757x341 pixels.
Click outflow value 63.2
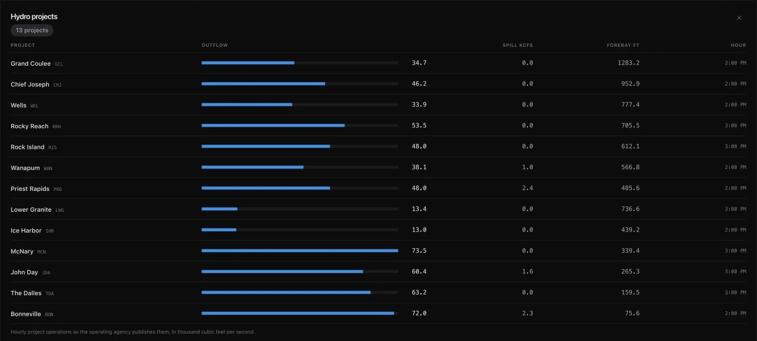pyautogui.click(x=419, y=293)
